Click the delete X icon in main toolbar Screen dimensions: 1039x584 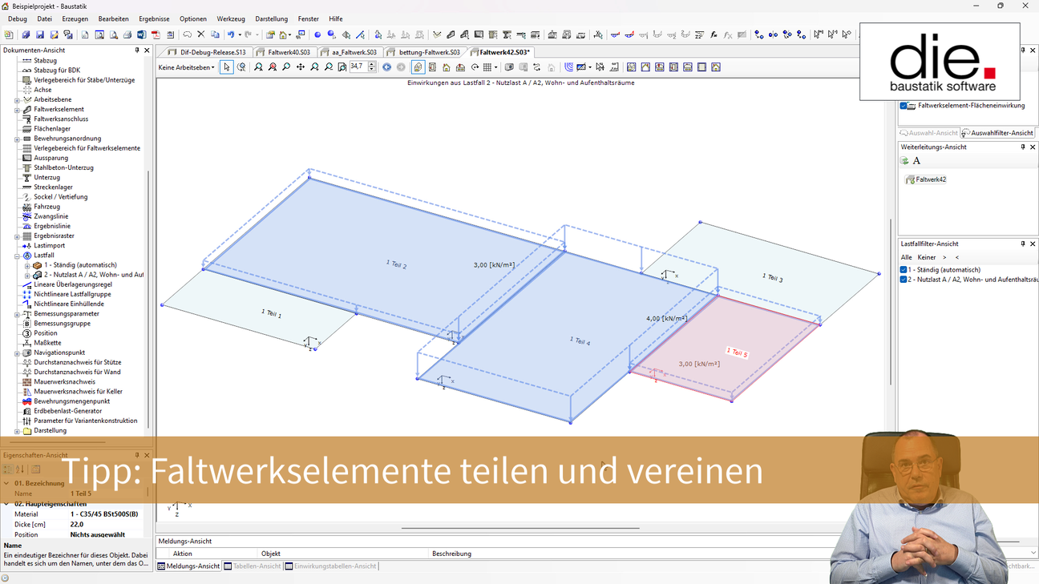tap(201, 35)
